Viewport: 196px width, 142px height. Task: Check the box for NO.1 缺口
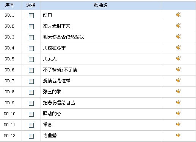tap(31, 15)
